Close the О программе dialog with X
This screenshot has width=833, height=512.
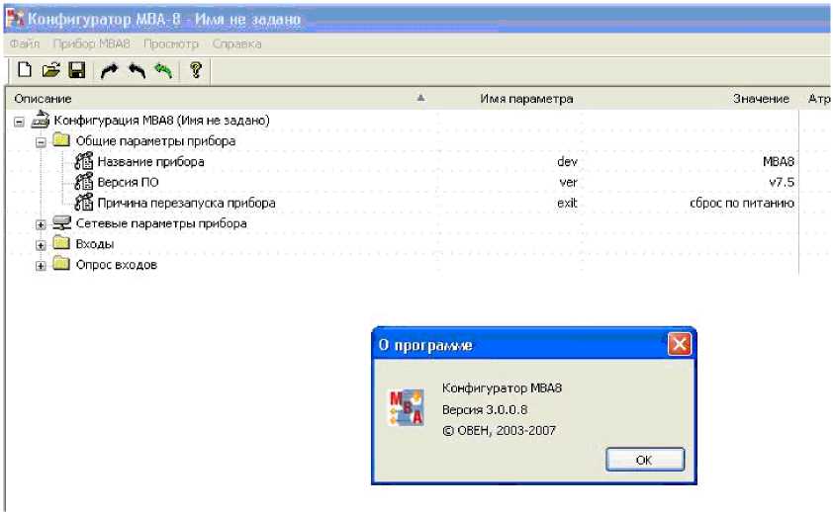pos(680,344)
